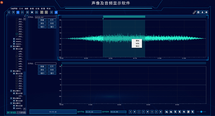Click the first zoom magnifier icon
This screenshot has width=215, height=116.
166,112
